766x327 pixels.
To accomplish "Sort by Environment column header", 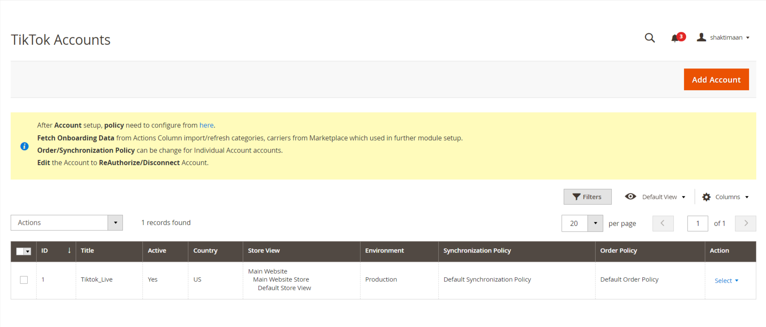I will (384, 250).
